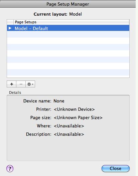Open the gear action menu
Viewport: 138px width, 176px height.
pyautogui.click(x=30, y=84)
